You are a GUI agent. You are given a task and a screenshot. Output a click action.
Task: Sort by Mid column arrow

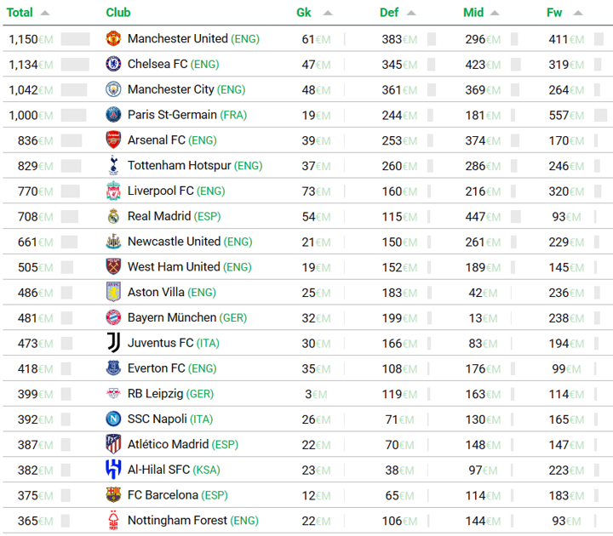(496, 14)
